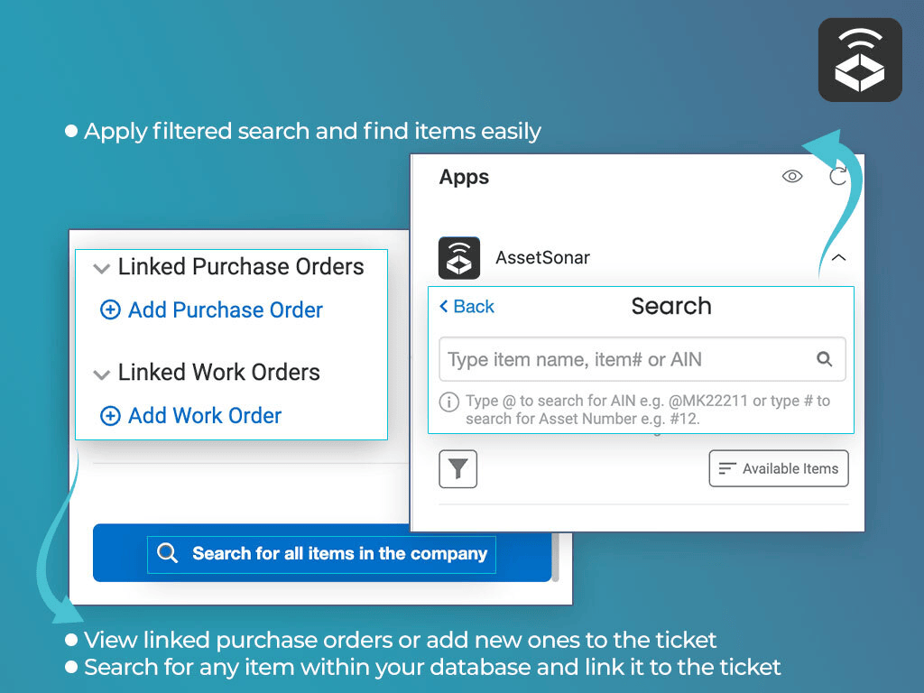
Task: Go back using the Back link
Action: (467, 307)
